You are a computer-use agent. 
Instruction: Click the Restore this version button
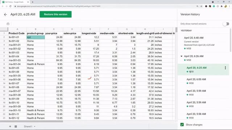55,14
